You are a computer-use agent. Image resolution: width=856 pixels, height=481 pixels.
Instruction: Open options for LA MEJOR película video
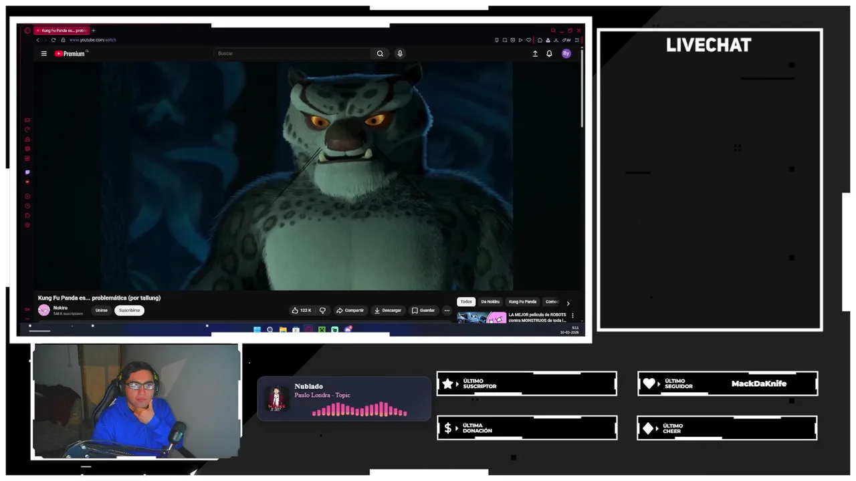point(572,315)
